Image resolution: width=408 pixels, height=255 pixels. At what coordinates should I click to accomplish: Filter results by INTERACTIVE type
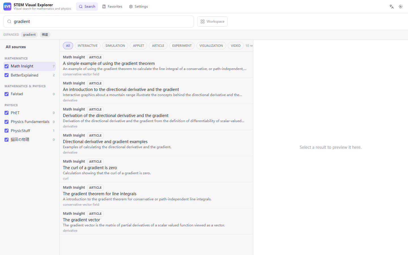pos(88,46)
